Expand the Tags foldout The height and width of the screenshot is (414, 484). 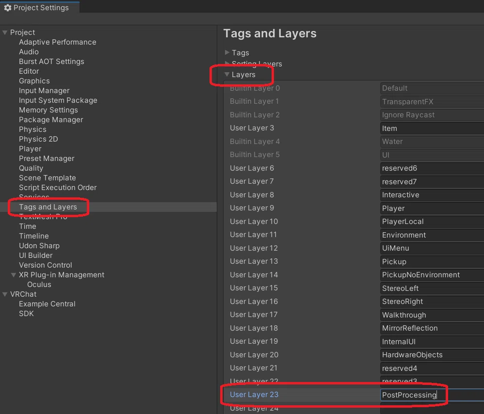point(227,52)
